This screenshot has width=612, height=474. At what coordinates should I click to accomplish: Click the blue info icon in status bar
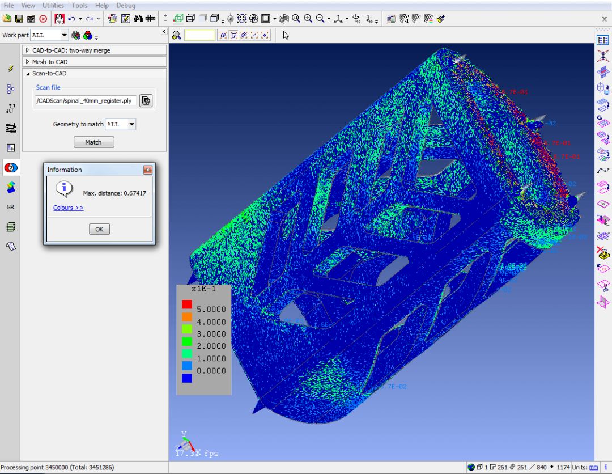pyautogui.click(x=606, y=467)
